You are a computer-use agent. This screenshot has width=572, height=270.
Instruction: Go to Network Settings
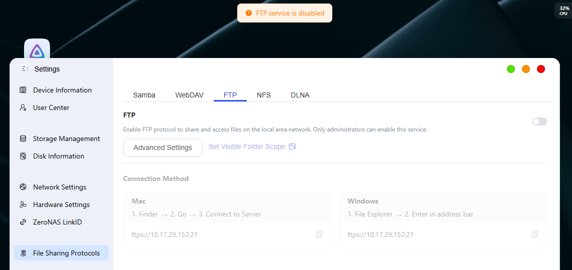[x=61, y=187]
